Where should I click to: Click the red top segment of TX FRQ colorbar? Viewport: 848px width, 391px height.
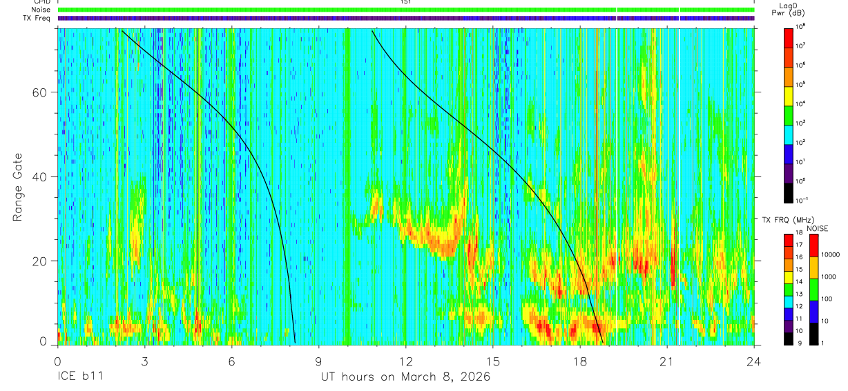(x=789, y=240)
